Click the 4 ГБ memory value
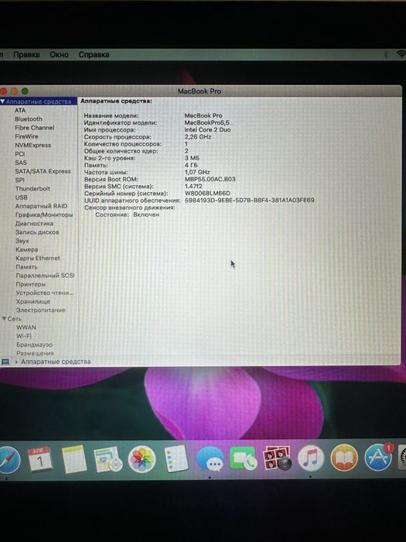 (x=191, y=165)
